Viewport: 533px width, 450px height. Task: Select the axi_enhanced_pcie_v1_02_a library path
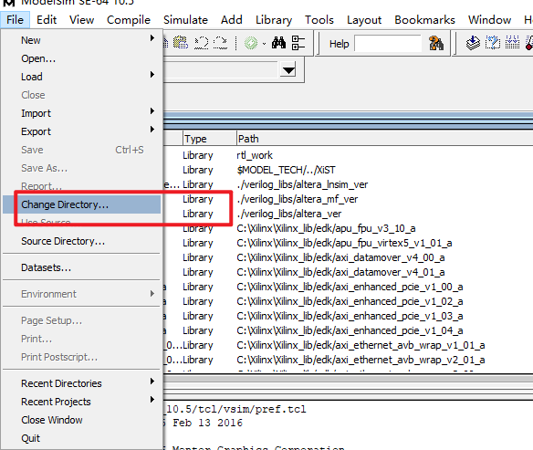click(350, 301)
